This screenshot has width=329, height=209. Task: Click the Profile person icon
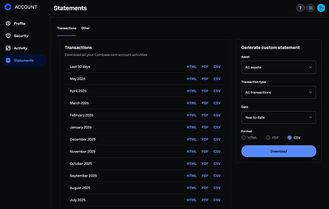point(8,24)
